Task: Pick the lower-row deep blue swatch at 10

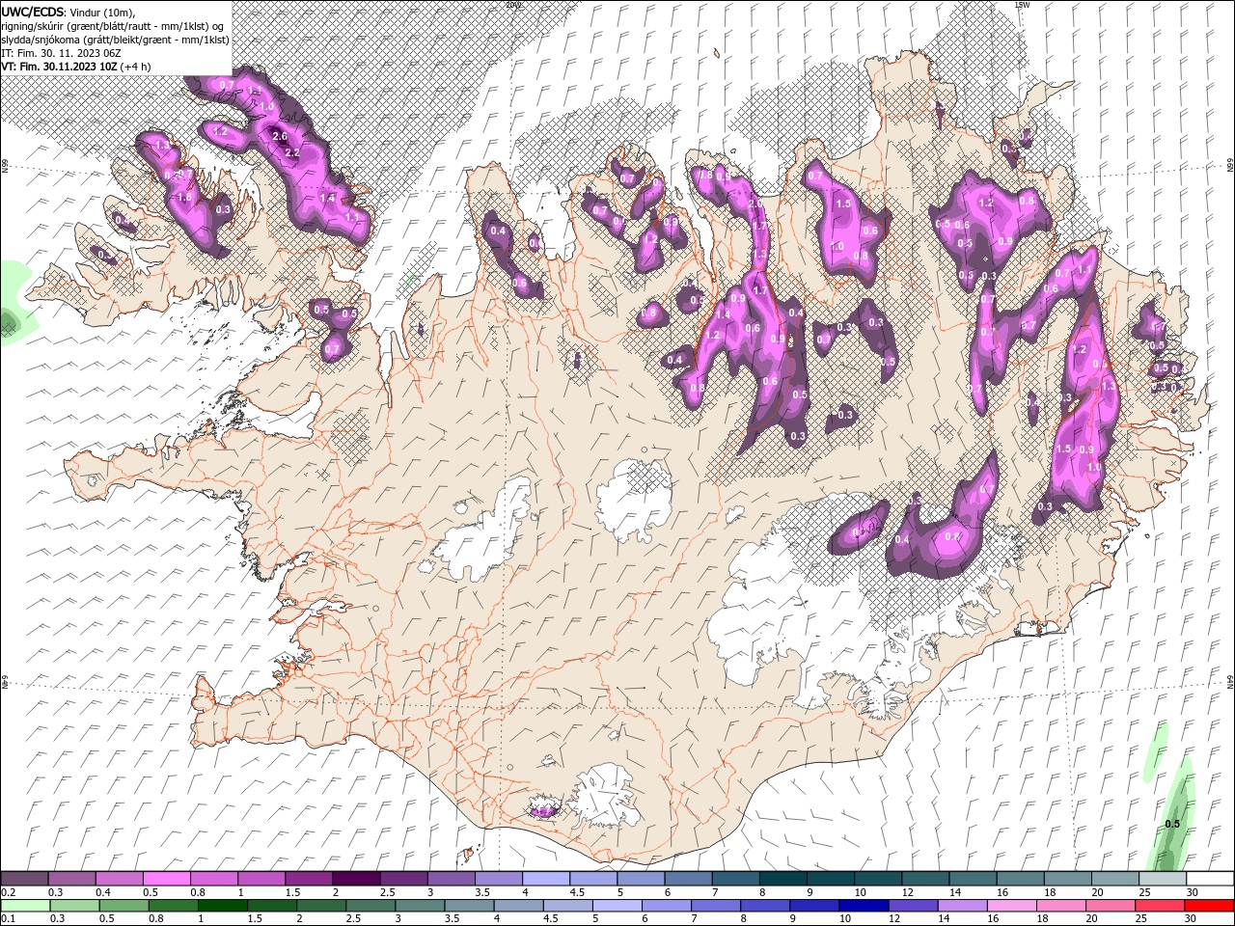Action: click(864, 906)
